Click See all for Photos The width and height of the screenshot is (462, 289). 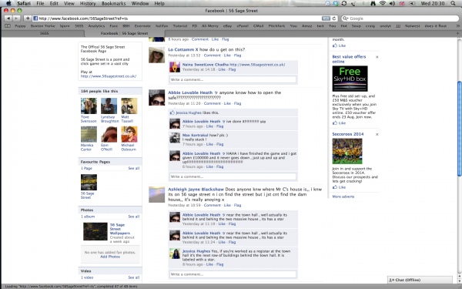point(134,217)
